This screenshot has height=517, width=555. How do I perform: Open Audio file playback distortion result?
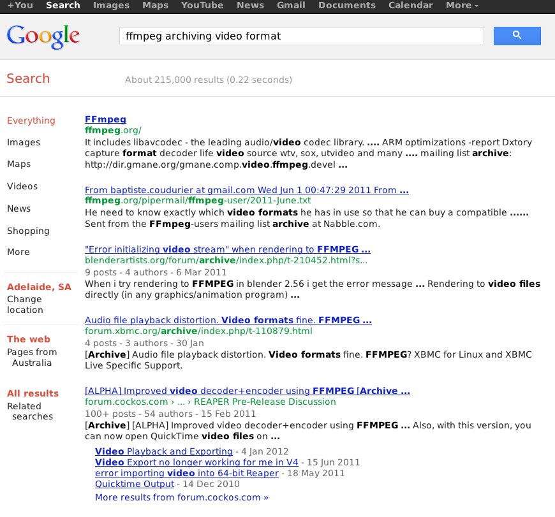[228, 320]
